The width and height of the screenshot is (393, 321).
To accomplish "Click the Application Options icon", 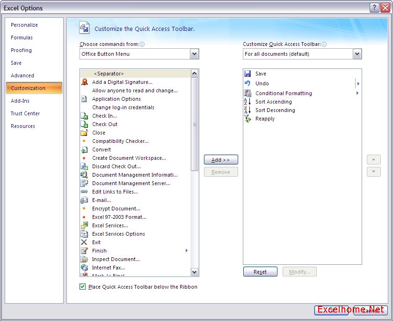I will [84, 99].
